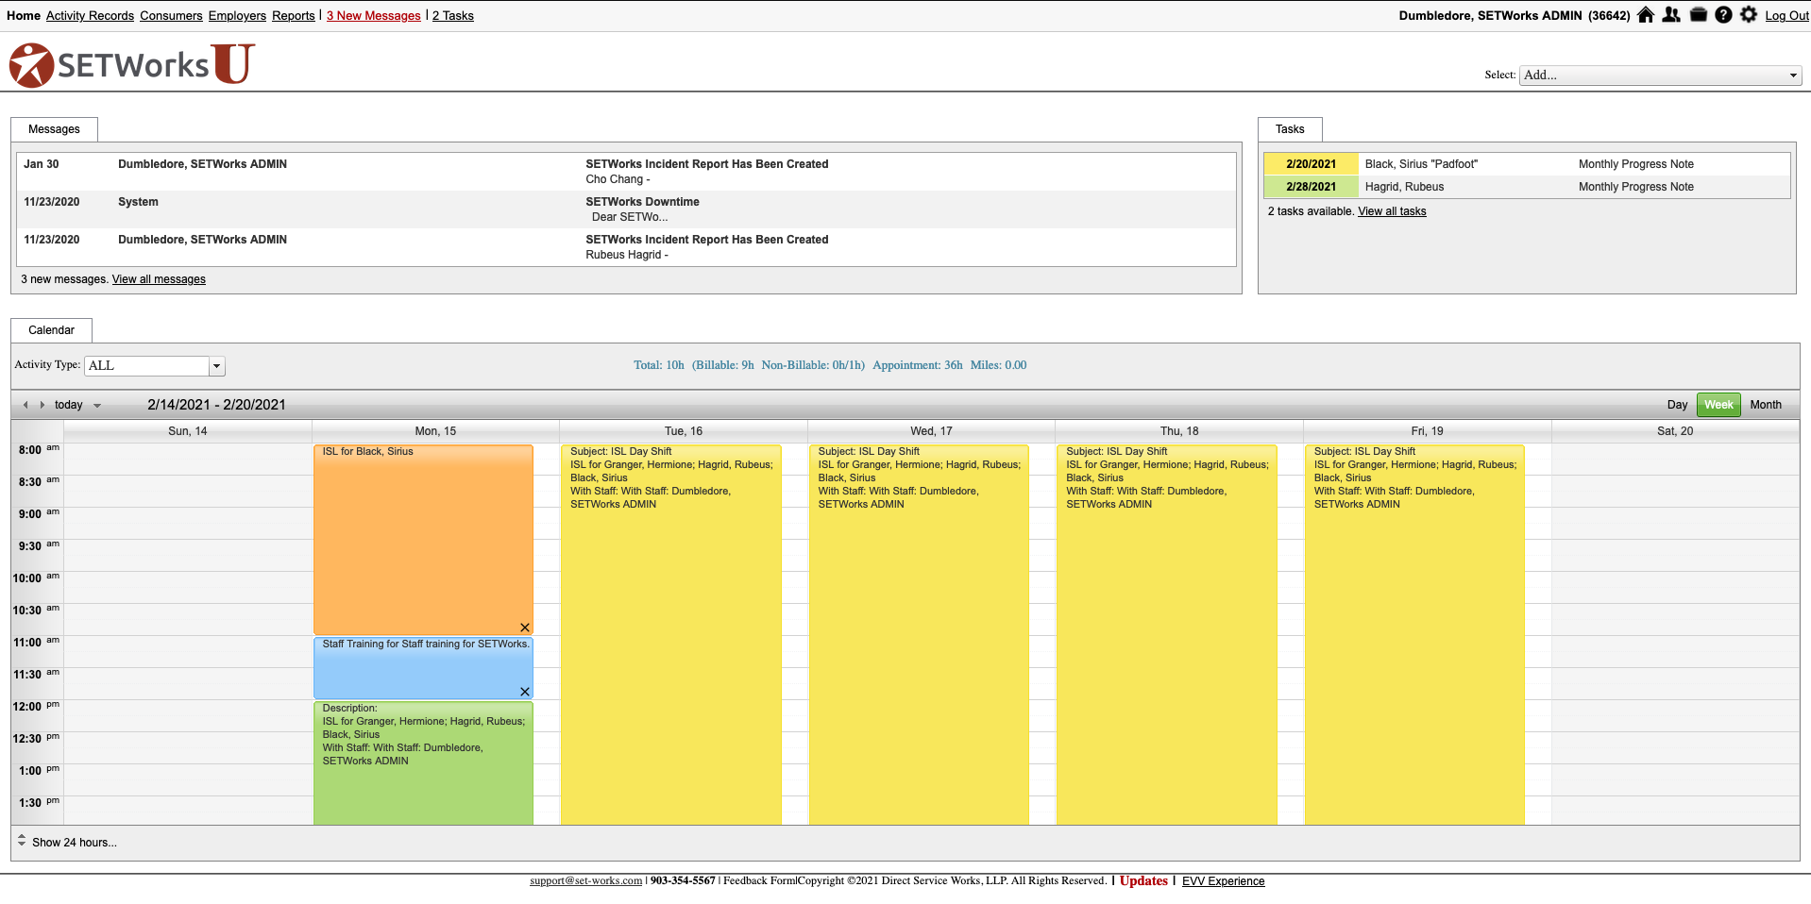Viewport: 1811px width, 904px height.
Task: Select the Calendar tab
Action: [51, 330]
